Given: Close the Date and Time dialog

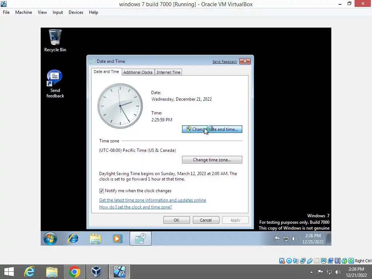Looking at the screenshot, I should pyautogui.click(x=245, y=61).
